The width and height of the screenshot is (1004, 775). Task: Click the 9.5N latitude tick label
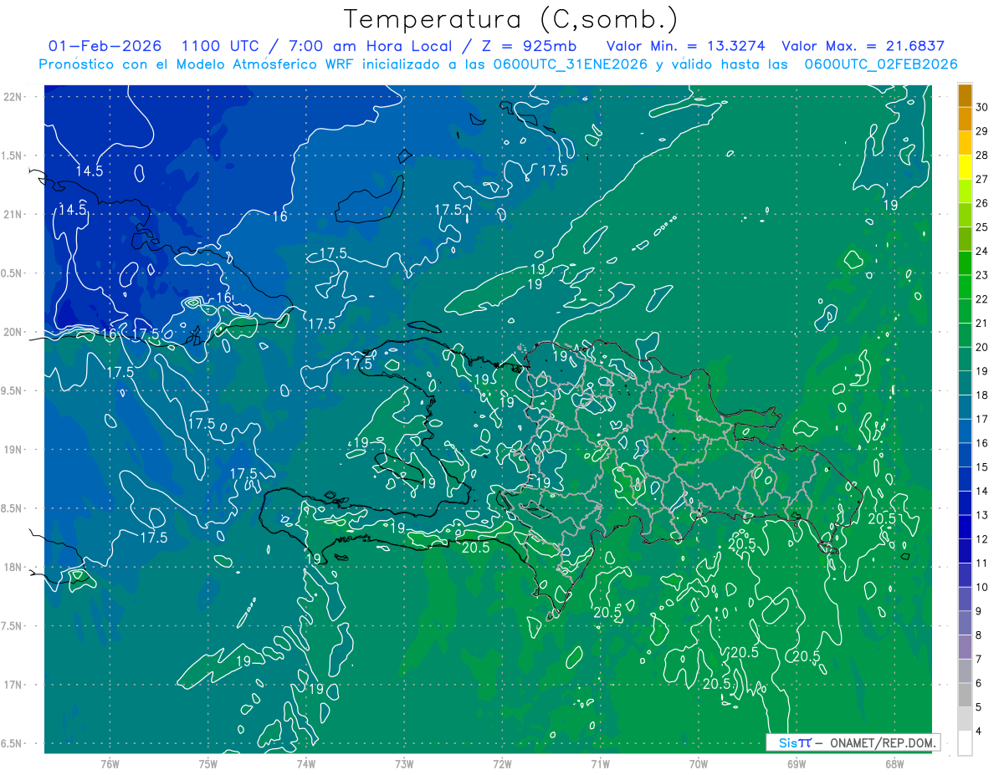(x=13, y=391)
